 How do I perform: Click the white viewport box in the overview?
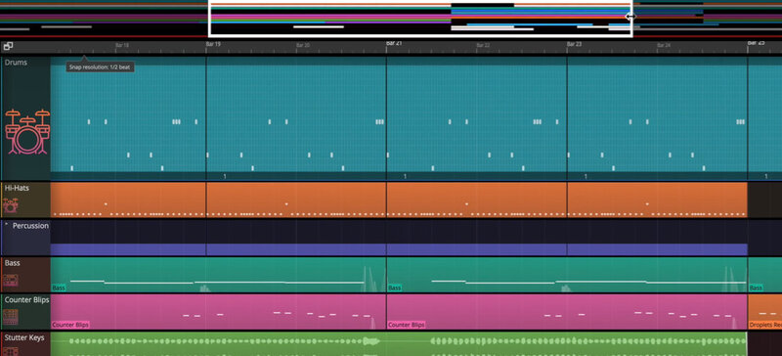pos(420,19)
